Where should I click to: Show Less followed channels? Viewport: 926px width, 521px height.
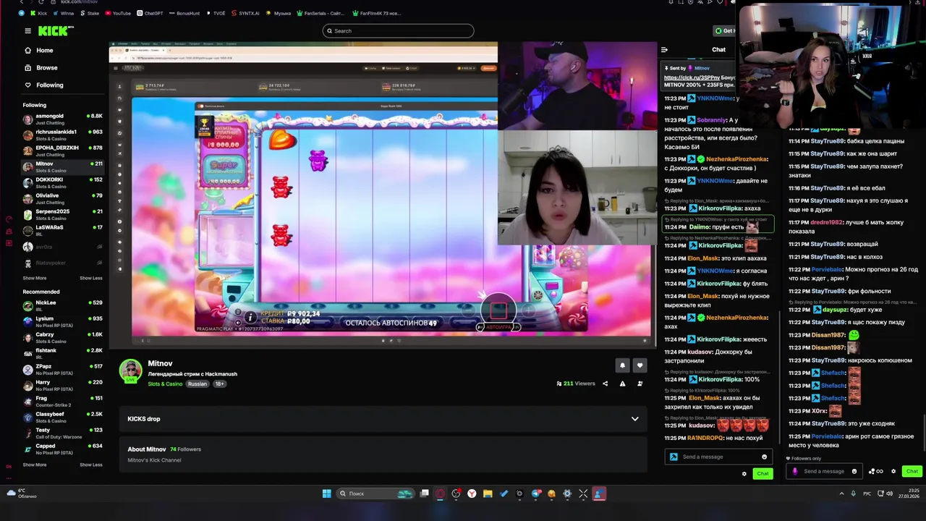(90, 278)
